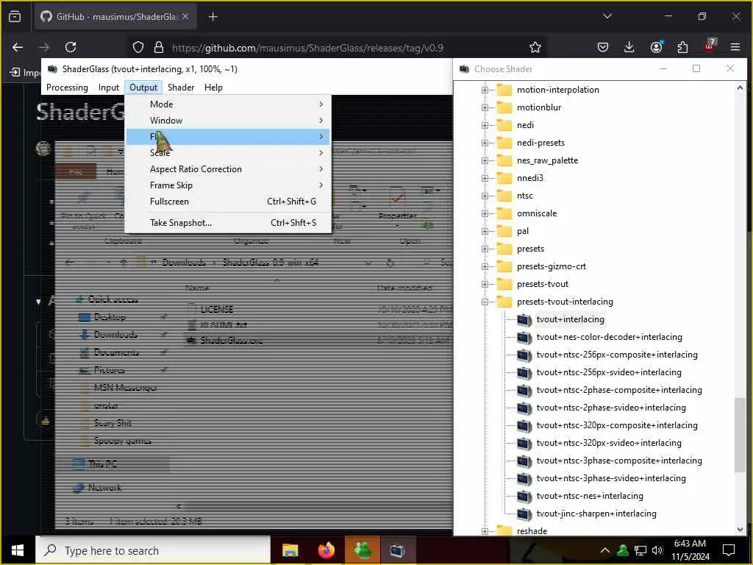The width and height of the screenshot is (753, 565).
Task: Expand the nnedi3 folder
Action: coord(485,178)
